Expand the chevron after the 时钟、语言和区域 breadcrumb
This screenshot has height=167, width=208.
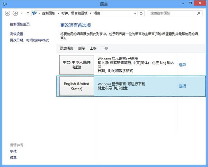pos(91,13)
